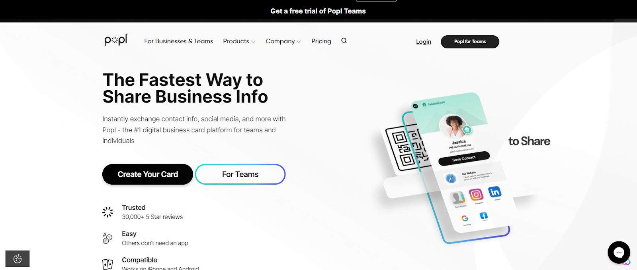Click the chevron next to Products

tap(253, 42)
